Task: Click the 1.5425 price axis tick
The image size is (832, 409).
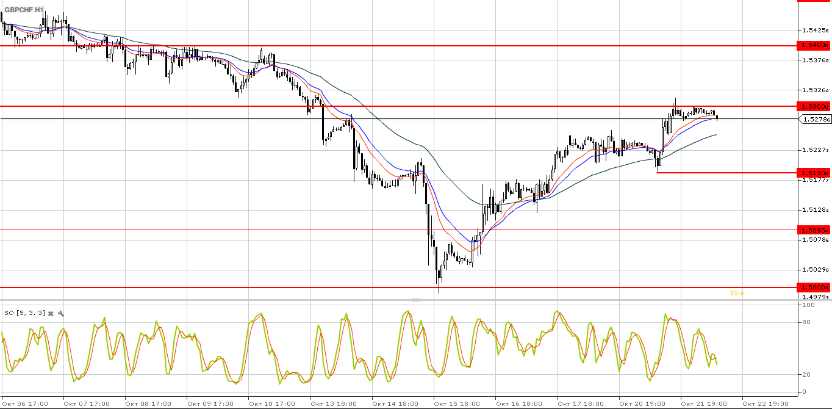Action: pyautogui.click(x=816, y=30)
